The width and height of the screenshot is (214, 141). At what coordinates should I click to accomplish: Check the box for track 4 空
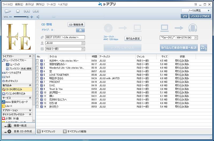click(37, 71)
